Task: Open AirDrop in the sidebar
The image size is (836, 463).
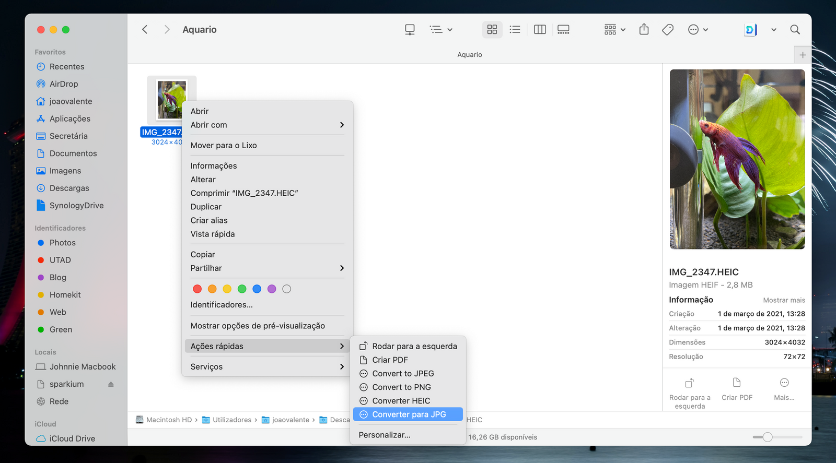Action: pos(64,84)
